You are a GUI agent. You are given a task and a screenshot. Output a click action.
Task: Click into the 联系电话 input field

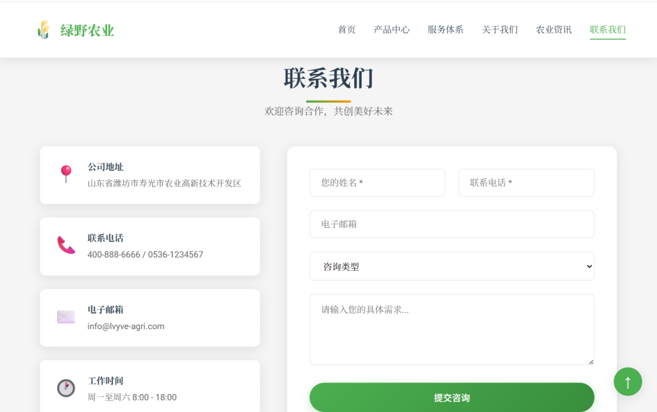coord(526,183)
